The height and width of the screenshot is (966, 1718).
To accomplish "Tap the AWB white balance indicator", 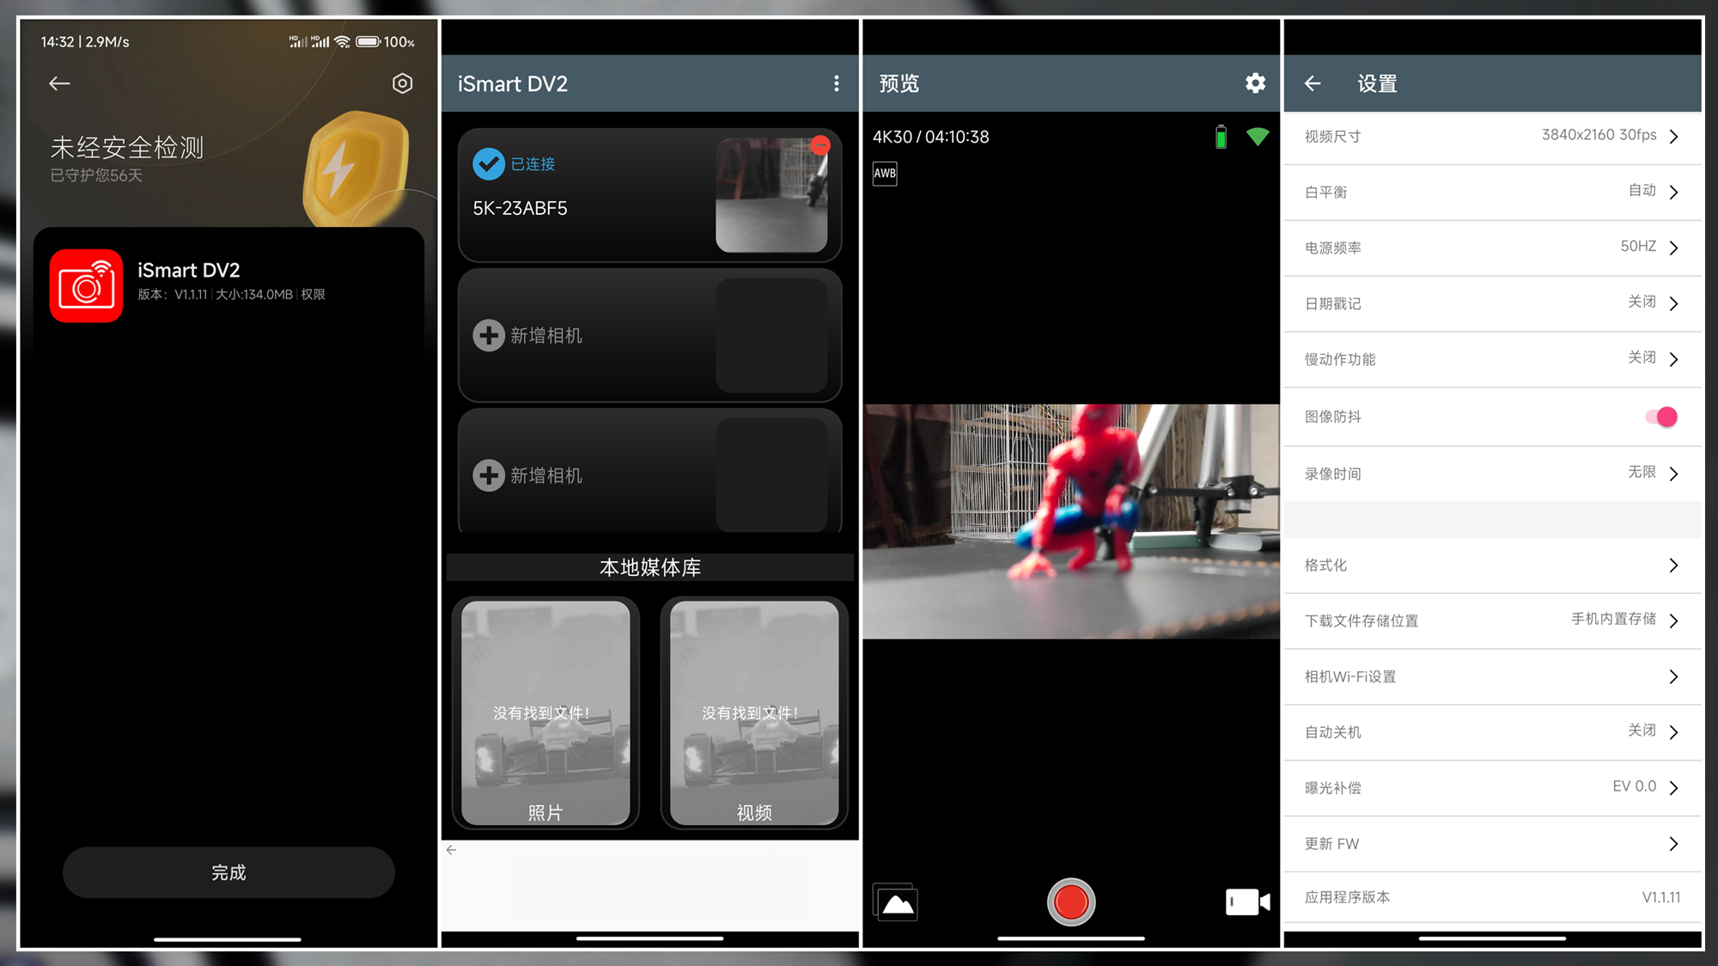I will click(885, 174).
